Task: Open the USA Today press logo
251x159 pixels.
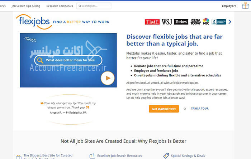Action: [x=195, y=22]
